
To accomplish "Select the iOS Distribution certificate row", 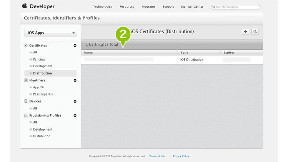I will (x=172, y=60).
